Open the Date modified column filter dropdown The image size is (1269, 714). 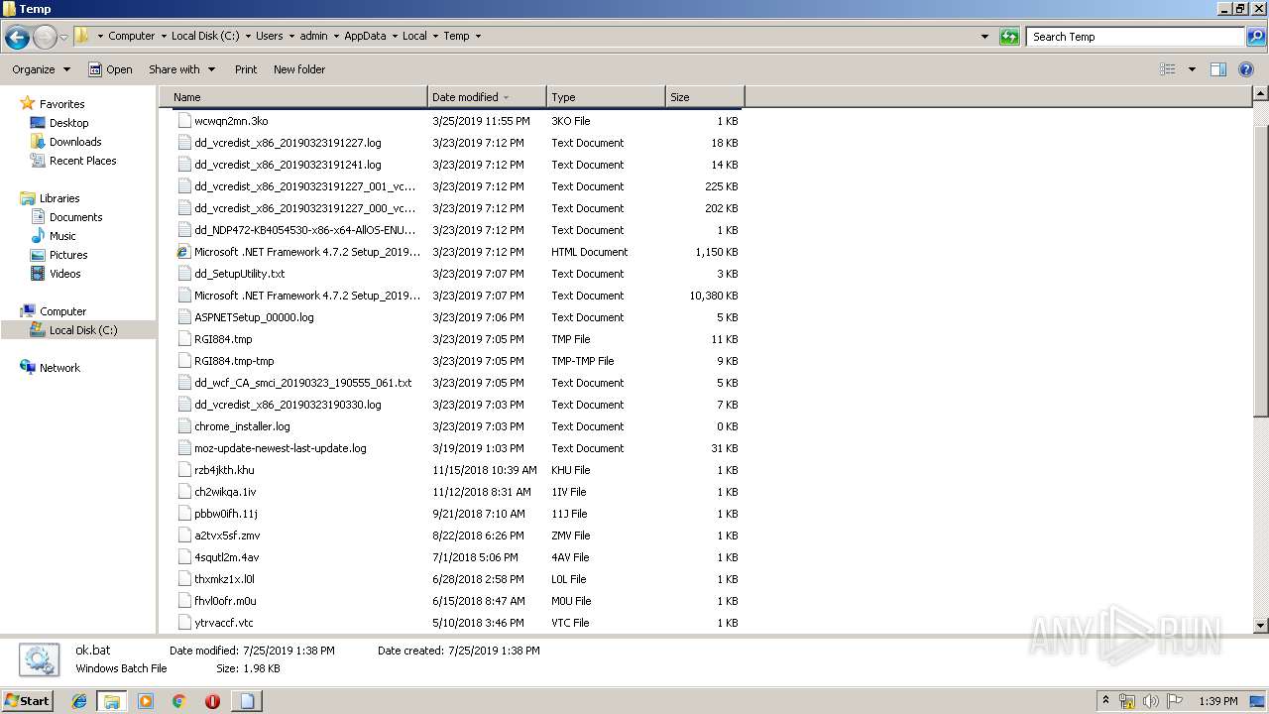click(507, 97)
